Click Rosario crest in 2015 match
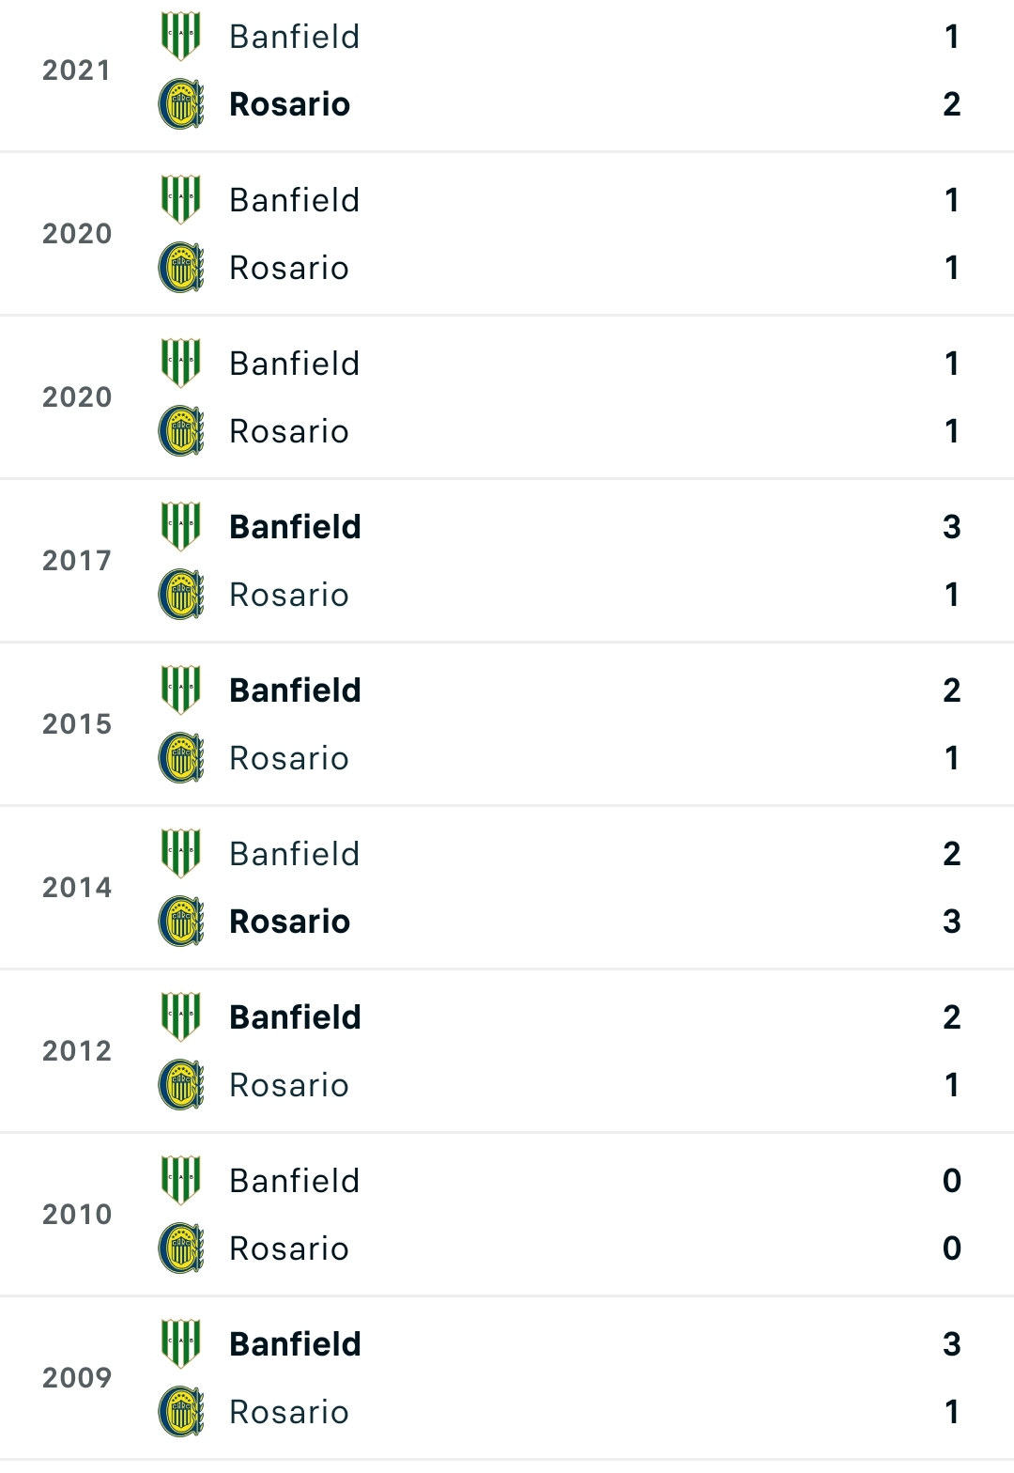 [181, 757]
